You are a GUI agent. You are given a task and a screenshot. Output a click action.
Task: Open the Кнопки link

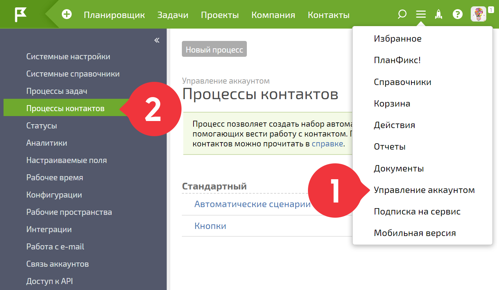point(210,226)
